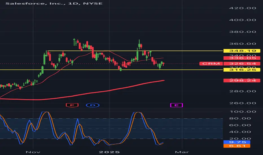
Task: Click the Mar label on time axis
Action: pyautogui.click(x=182, y=152)
